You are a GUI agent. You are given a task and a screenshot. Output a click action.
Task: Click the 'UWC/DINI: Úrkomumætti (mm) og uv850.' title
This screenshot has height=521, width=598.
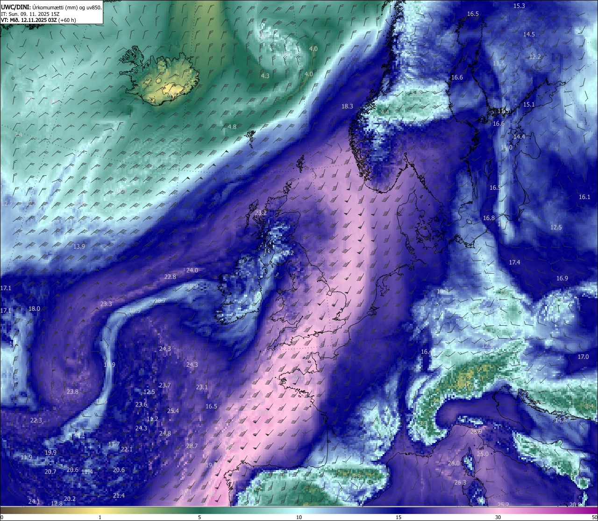[51, 7]
